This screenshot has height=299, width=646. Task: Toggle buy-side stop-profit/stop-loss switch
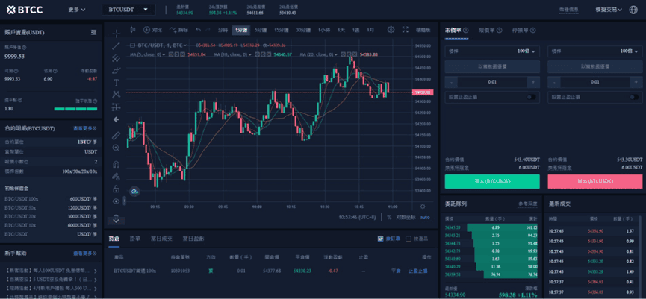pyautogui.click(x=532, y=97)
